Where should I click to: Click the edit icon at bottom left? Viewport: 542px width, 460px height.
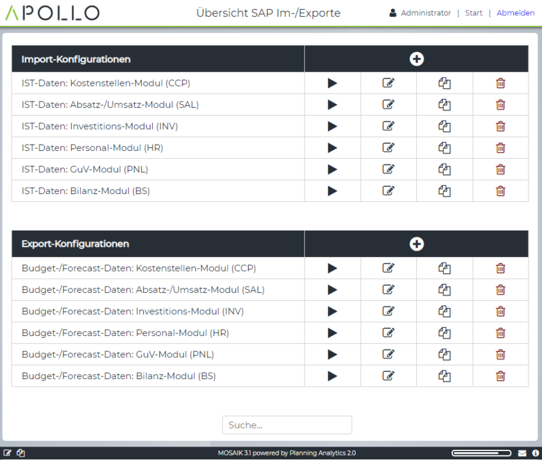pyautogui.click(x=7, y=452)
